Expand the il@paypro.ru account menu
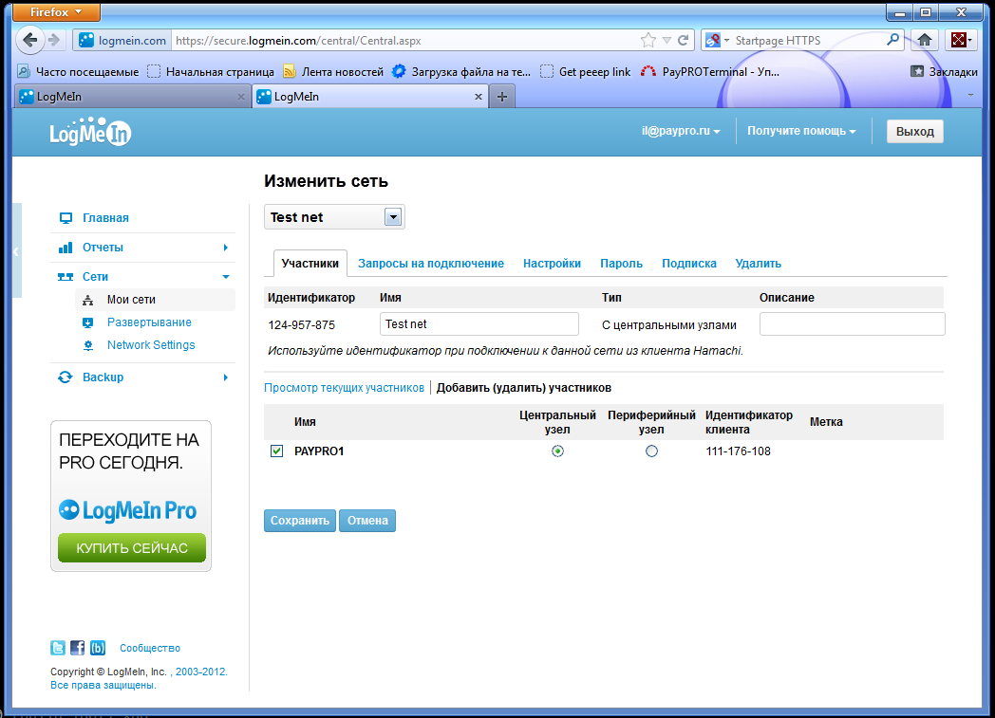995x718 pixels. click(x=680, y=131)
